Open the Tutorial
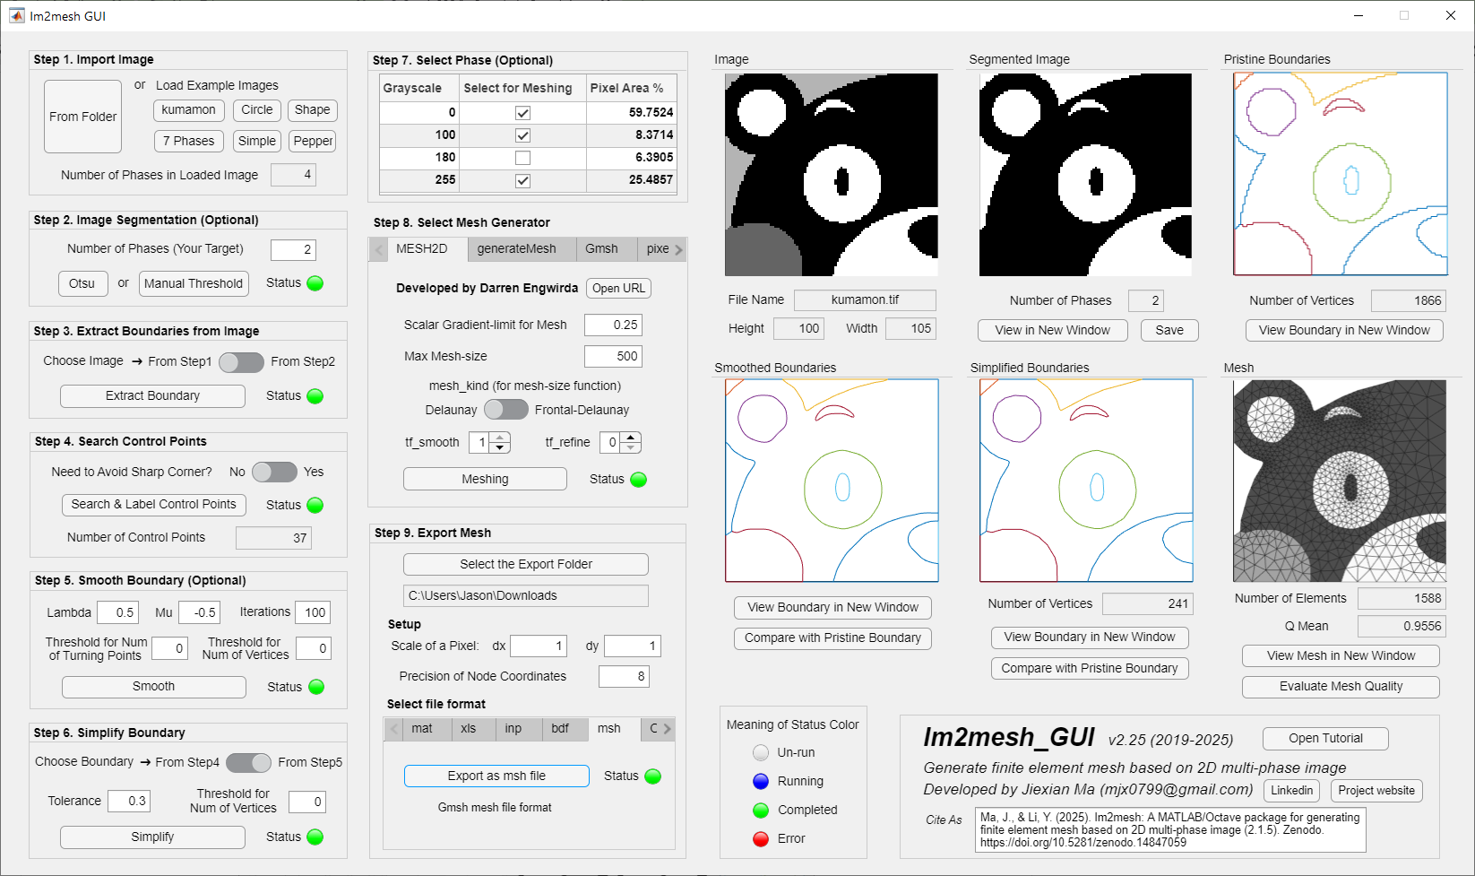 [x=1325, y=739]
